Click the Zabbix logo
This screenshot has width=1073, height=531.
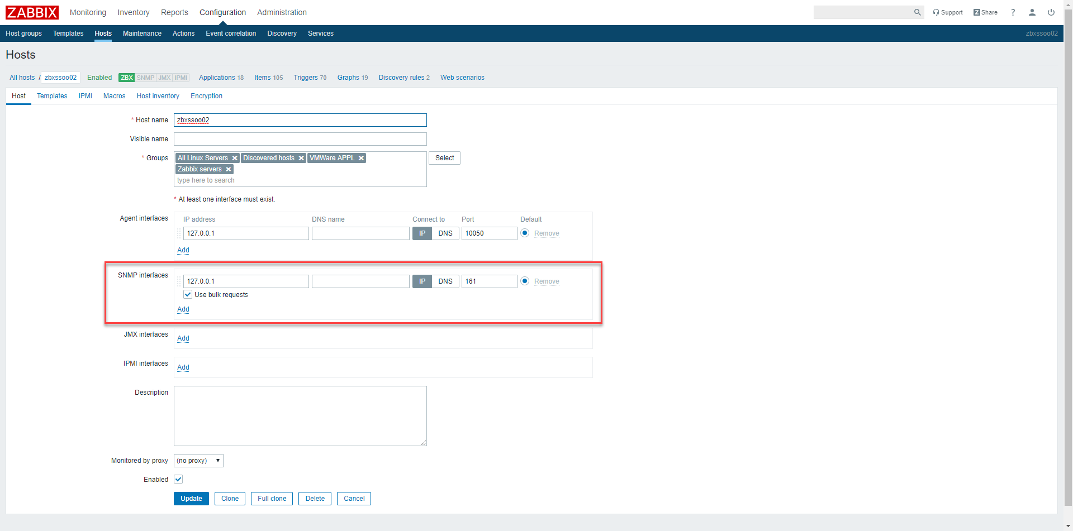pyautogui.click(x=32, y=12)
